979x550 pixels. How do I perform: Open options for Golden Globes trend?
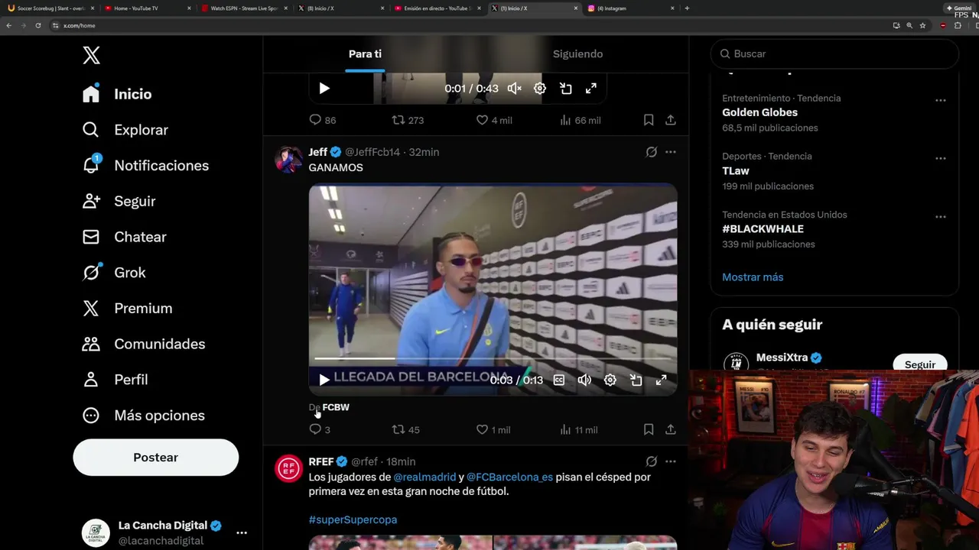941,100
